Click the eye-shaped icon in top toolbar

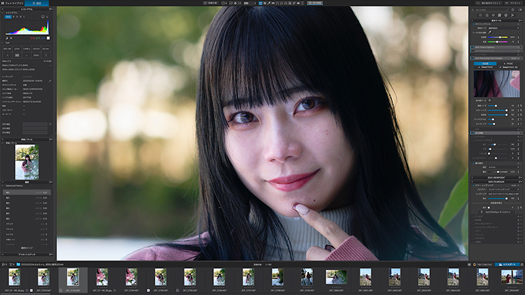[x=299, y=3]
